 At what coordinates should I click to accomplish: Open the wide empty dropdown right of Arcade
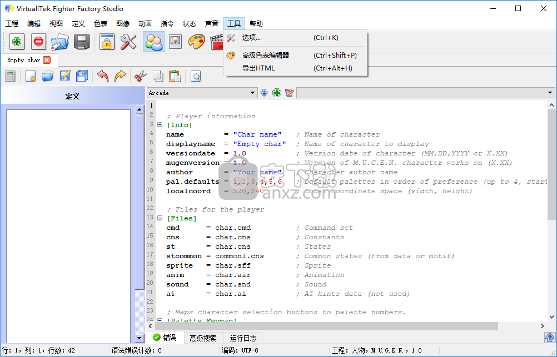pos(426,93)
